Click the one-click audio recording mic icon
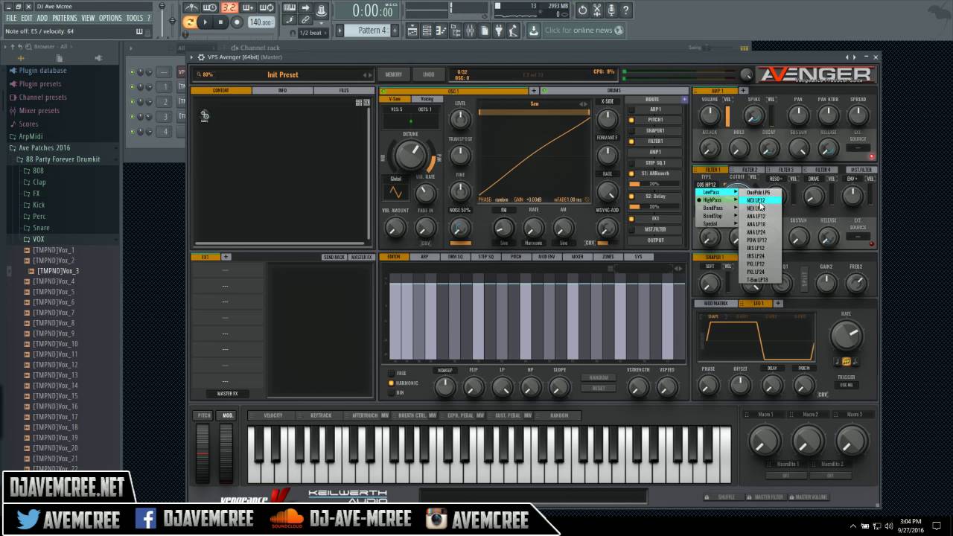The width and height of the screenshot is (953, 536). [611, 10]
